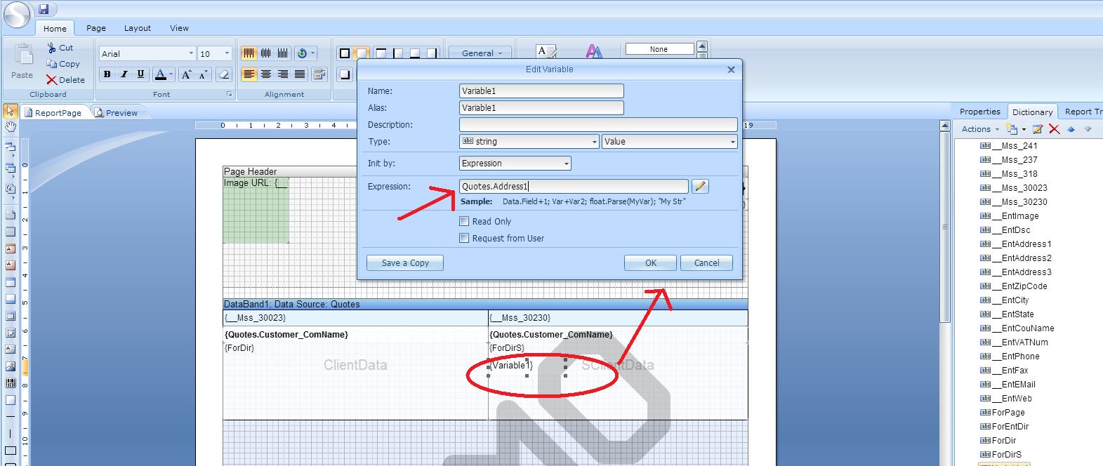
Task: Cut the selected component
Action: click(x=60, y=48)
